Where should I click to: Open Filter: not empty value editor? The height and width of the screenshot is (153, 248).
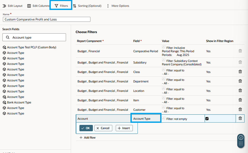click(176, 119)
